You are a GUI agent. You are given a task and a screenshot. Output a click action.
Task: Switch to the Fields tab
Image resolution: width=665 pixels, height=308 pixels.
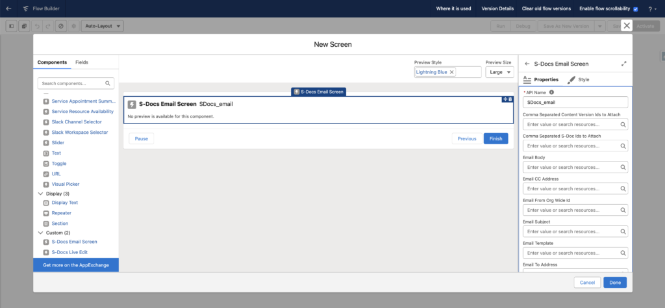pos(82,62)
